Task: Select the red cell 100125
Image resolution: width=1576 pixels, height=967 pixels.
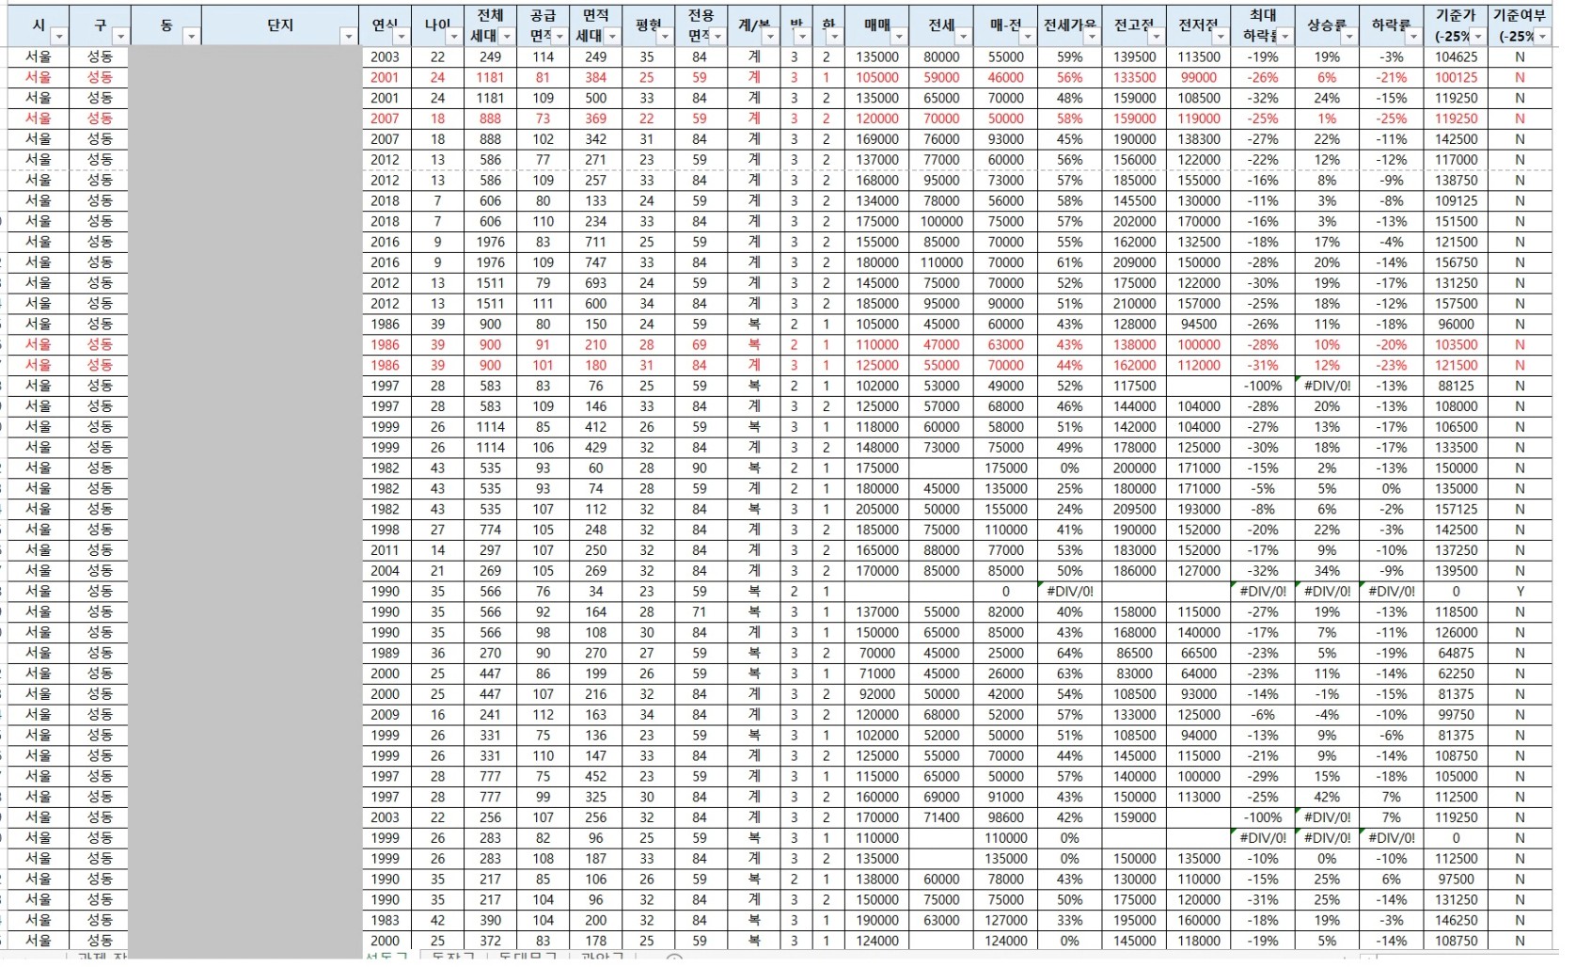Action: [1456, 77]
